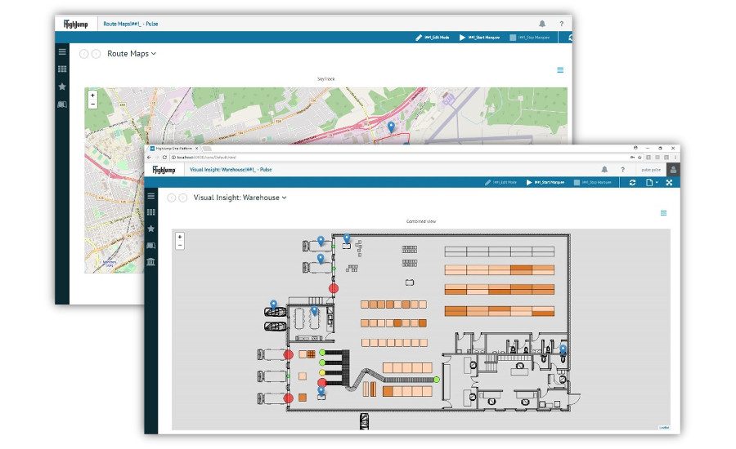Click notification bell in Route Maps window header
Screen dimensions: 736x449
(542, 24)
